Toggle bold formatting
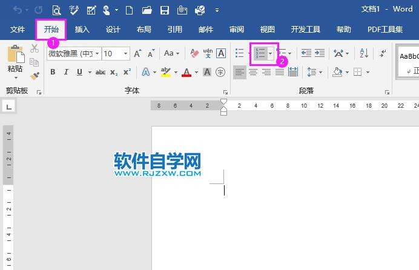 pos(53,72)
